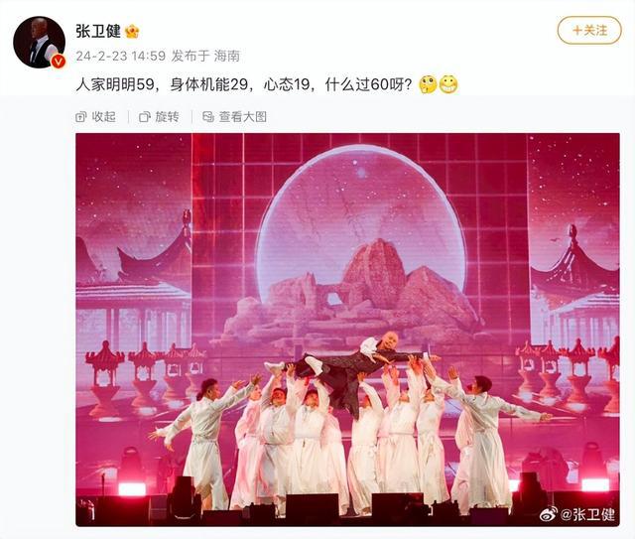
Task: Open 张卫健's profile avatar
Action: point(39,42)
